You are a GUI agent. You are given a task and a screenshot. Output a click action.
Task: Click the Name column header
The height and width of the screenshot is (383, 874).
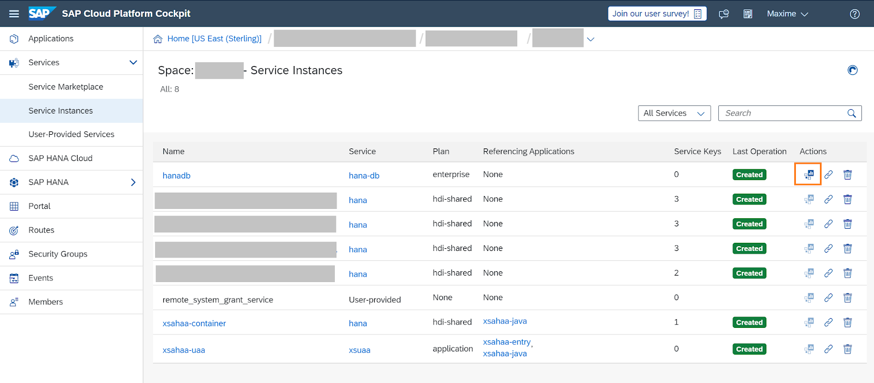click(x=173, y=152)
